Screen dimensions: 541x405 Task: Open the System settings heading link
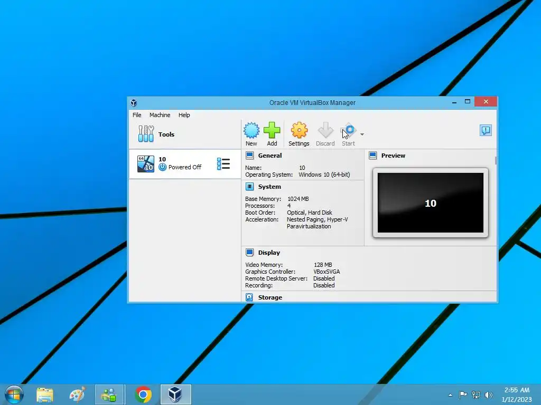(x=269, y=187)
